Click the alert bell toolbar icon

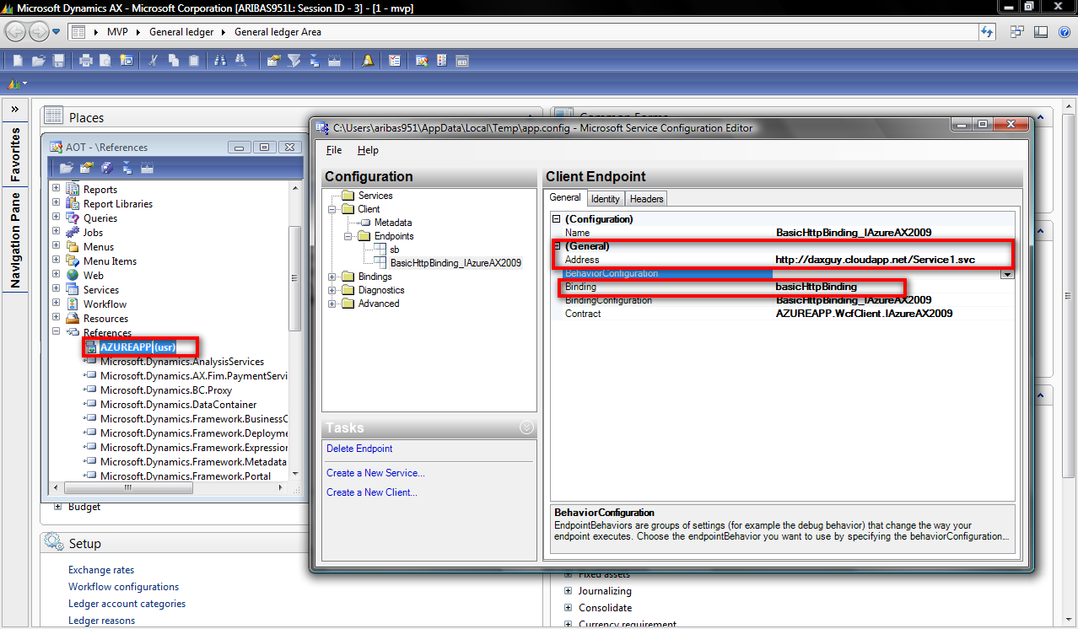(x=367, y=61)
